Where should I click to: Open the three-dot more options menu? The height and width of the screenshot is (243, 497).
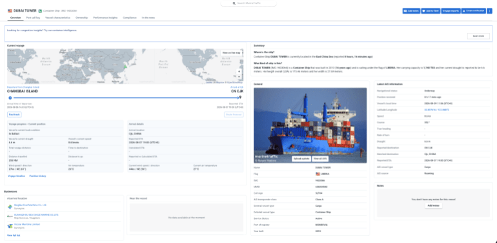[490, 11]
